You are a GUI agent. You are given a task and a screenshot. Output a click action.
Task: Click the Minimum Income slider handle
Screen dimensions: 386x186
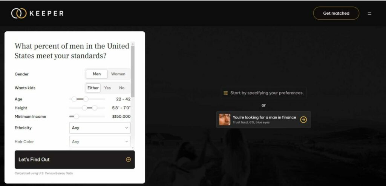(76, 117)
